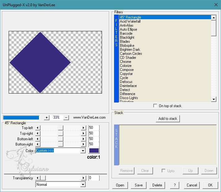
Task: Click the Filters list scrollbar thumb
Action: (x=214, y=28)
